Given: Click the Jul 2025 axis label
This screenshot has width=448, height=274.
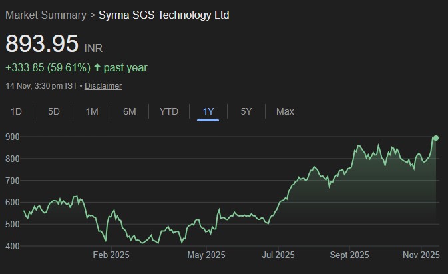Looking at the screenshot, I should (278, 255).
